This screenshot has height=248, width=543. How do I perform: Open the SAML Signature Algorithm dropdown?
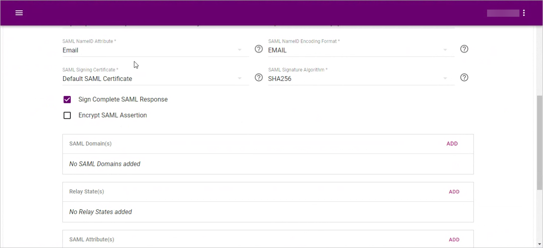click(445, 79)
